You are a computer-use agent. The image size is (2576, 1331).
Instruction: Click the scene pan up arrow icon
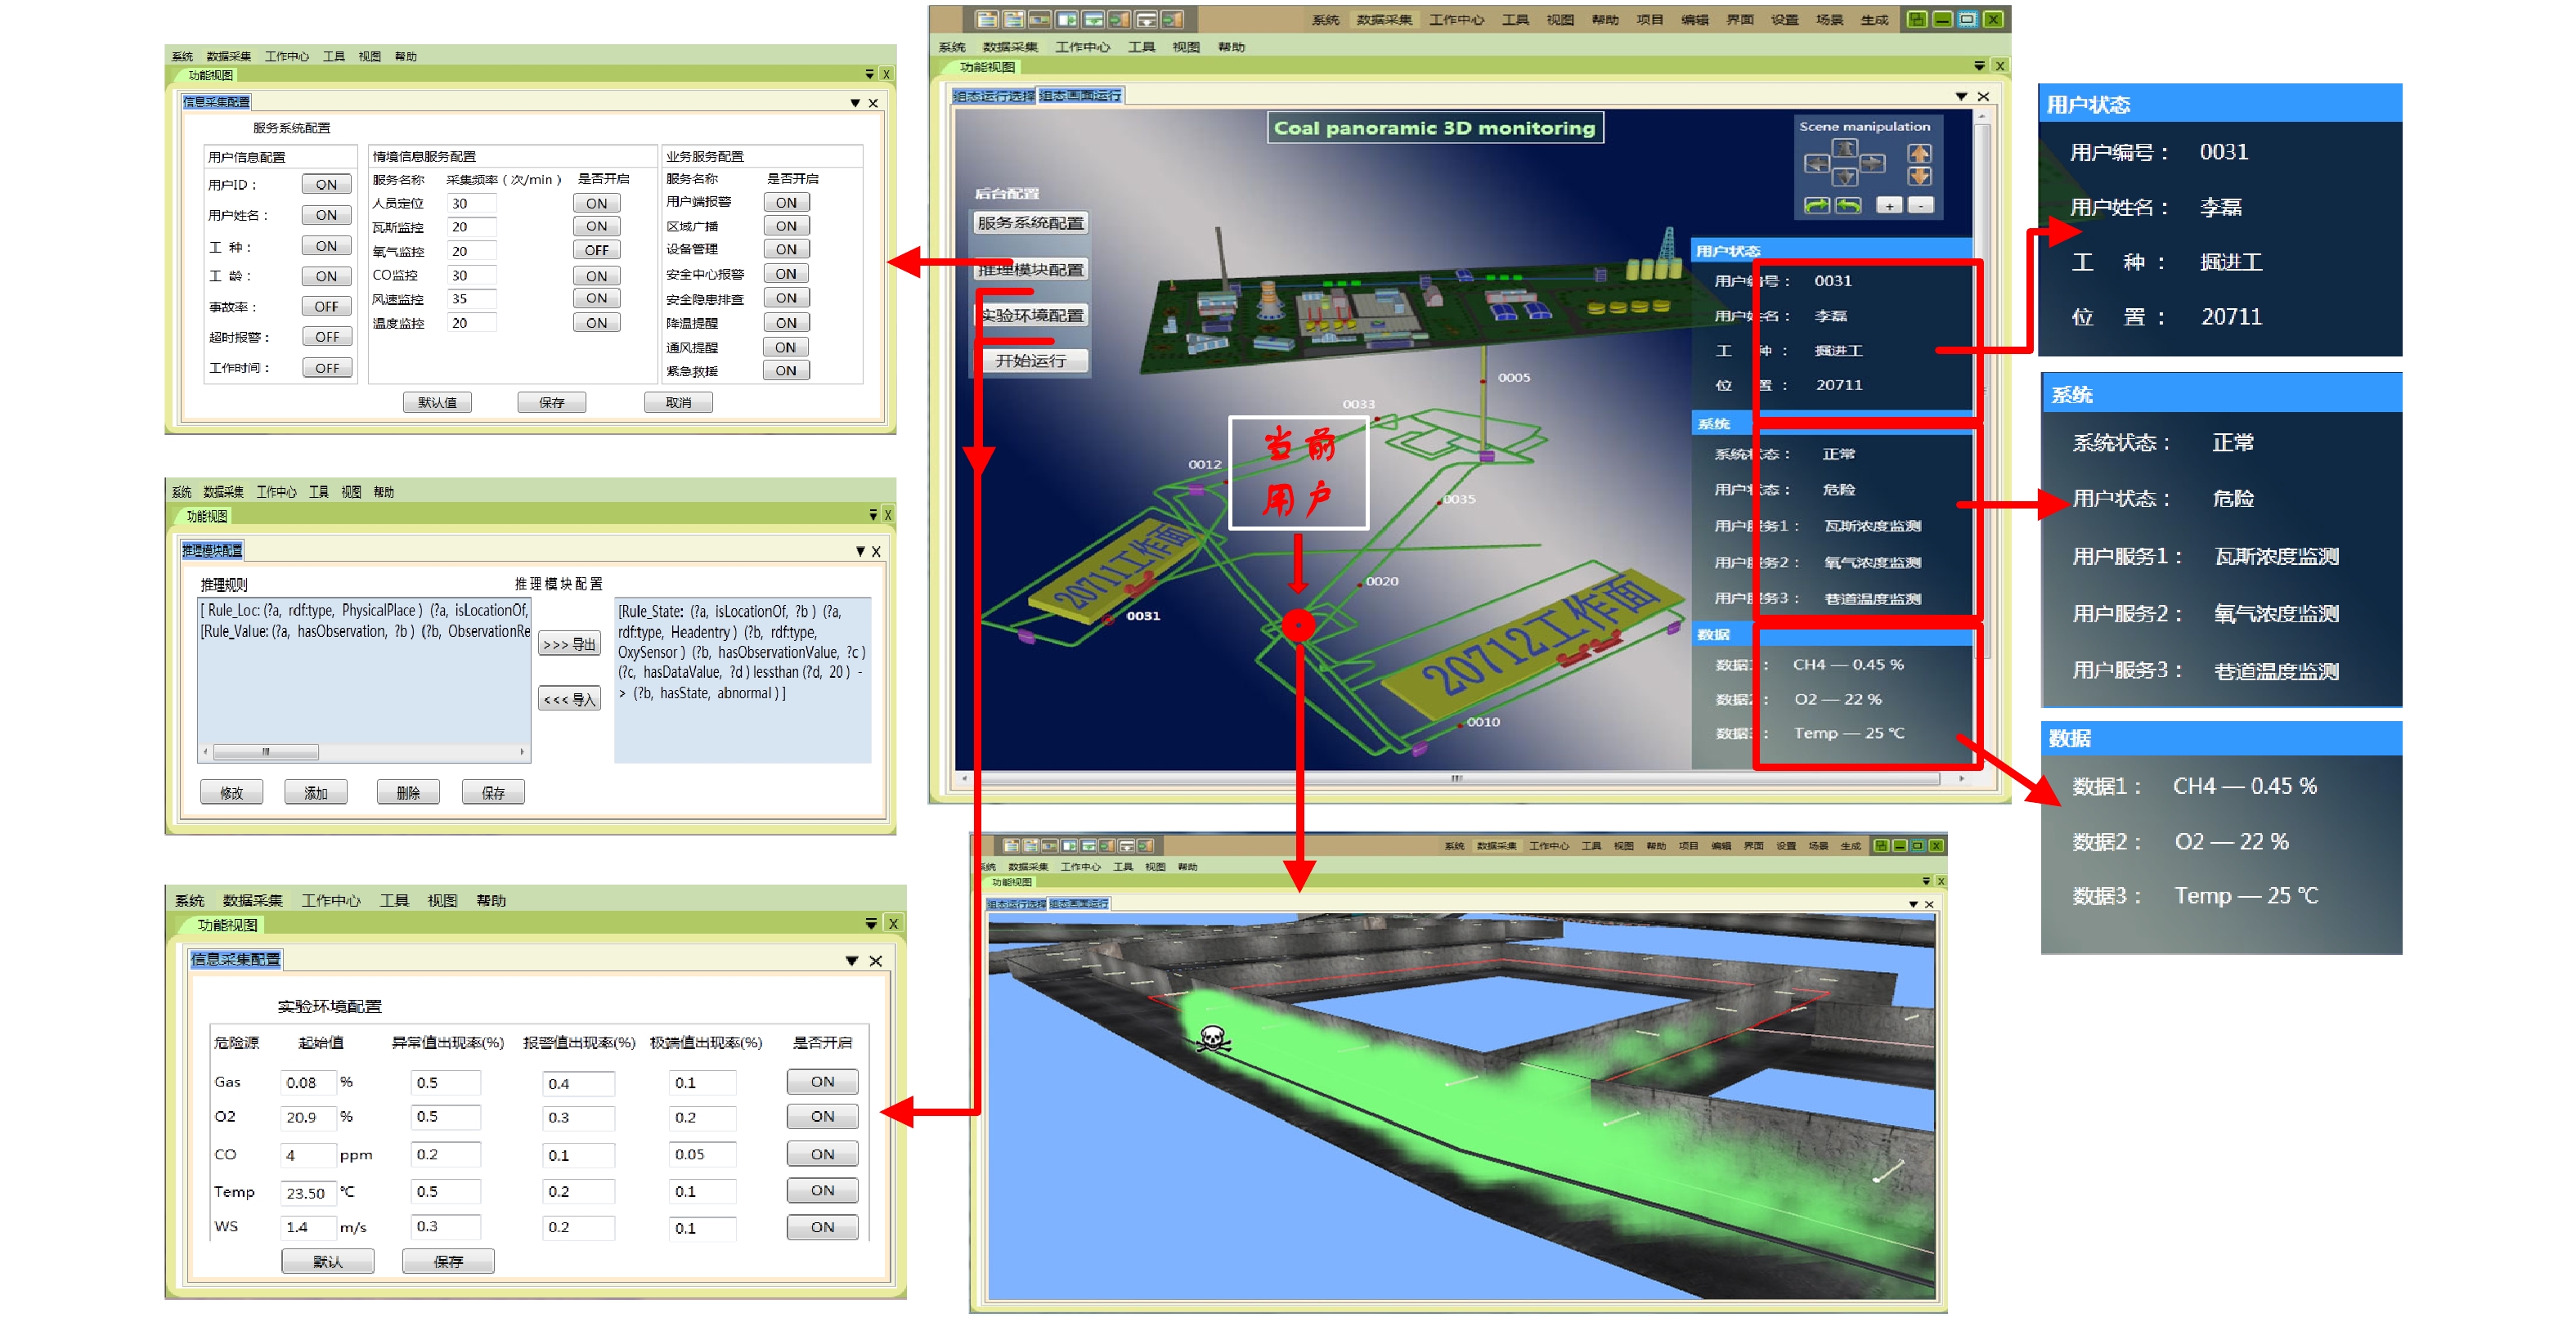click(1845, 148)
